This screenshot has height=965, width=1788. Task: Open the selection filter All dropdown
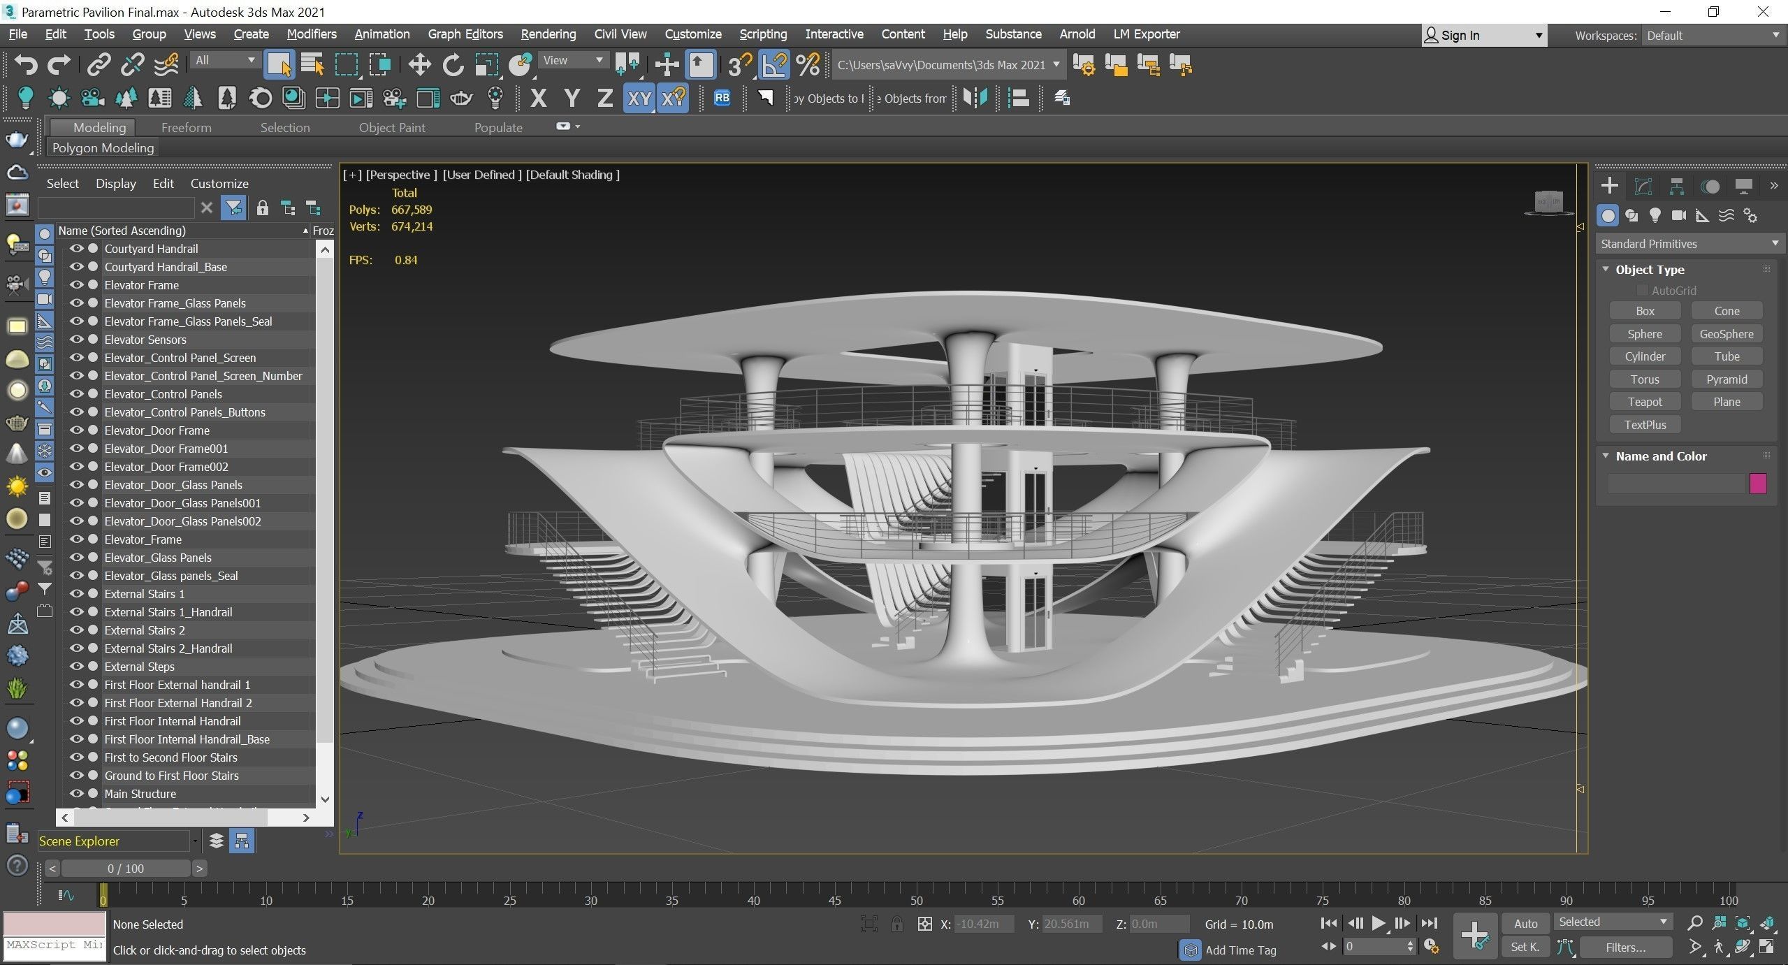[224, 60]
